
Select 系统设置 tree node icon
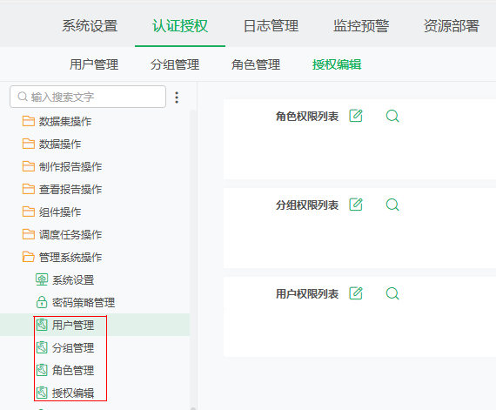pyautogui.click(x=42, y=279)
